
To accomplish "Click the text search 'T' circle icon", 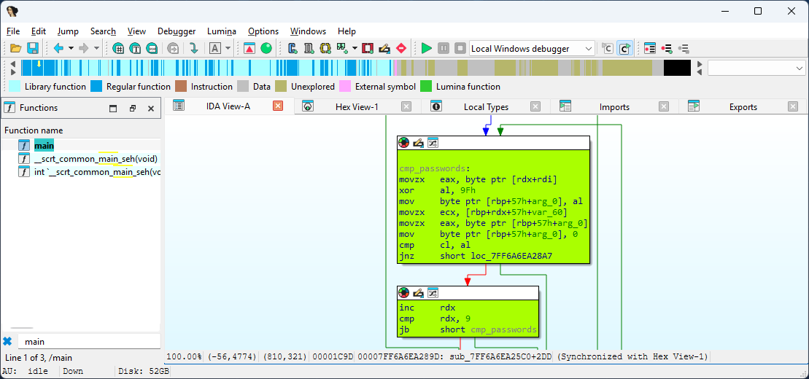I will pos(135,49).
